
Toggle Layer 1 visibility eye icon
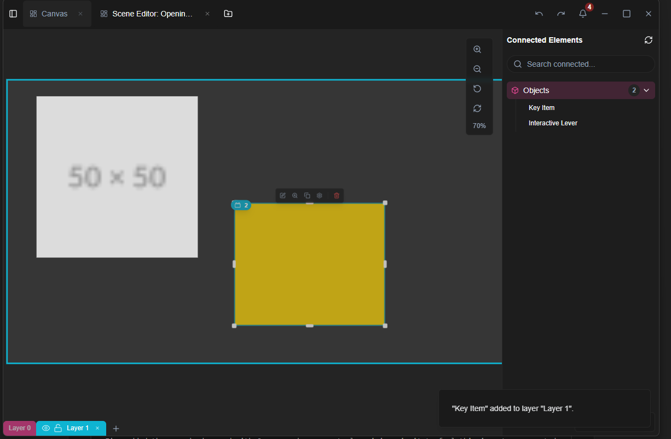click(x=46, y=428)
